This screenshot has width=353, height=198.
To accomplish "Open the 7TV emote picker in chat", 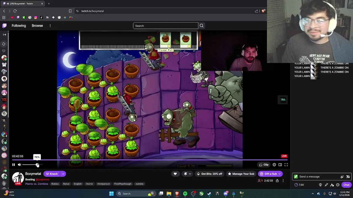I will (x=348, y=177).
